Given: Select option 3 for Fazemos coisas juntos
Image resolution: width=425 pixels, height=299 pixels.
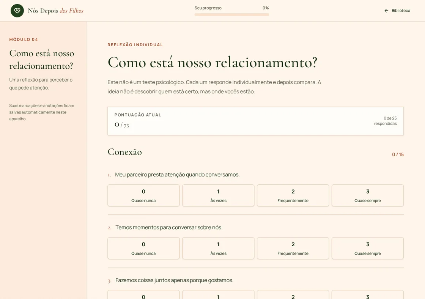Looking at the screenshot, I should tap(368, 295).
